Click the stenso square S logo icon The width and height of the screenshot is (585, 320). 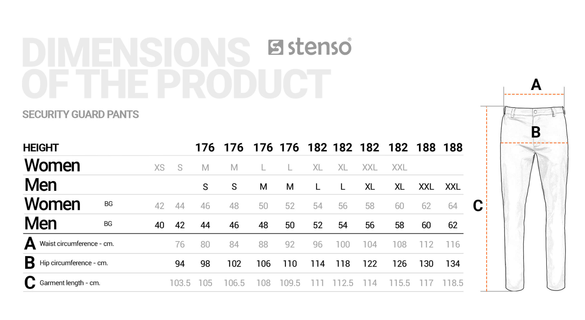pos(275,47)
